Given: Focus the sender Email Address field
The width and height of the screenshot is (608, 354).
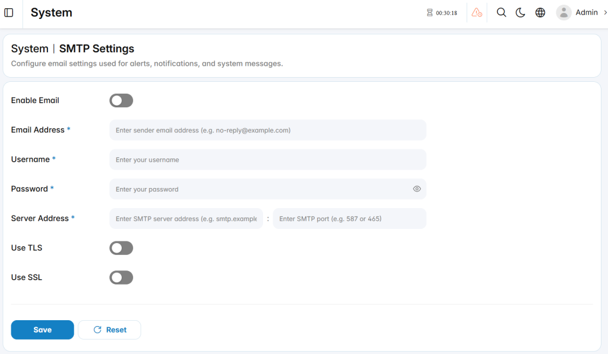Looking at the screenshot, I should [x=268, y=130].
